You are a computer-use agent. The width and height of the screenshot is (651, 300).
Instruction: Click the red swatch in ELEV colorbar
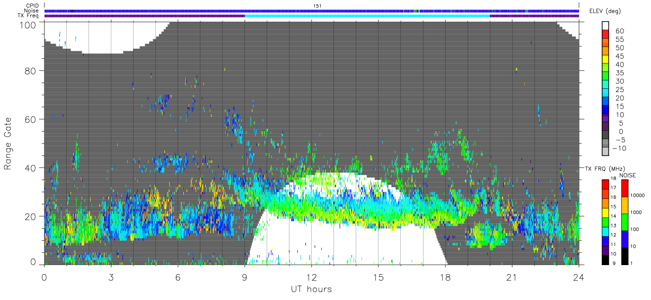[606, 34]
